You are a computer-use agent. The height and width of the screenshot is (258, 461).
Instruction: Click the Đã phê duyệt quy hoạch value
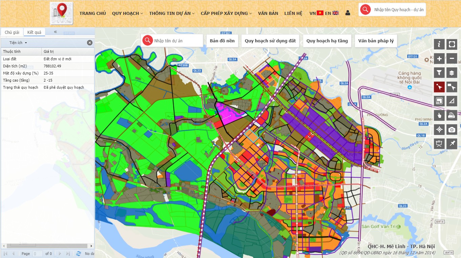coord(64,87)
